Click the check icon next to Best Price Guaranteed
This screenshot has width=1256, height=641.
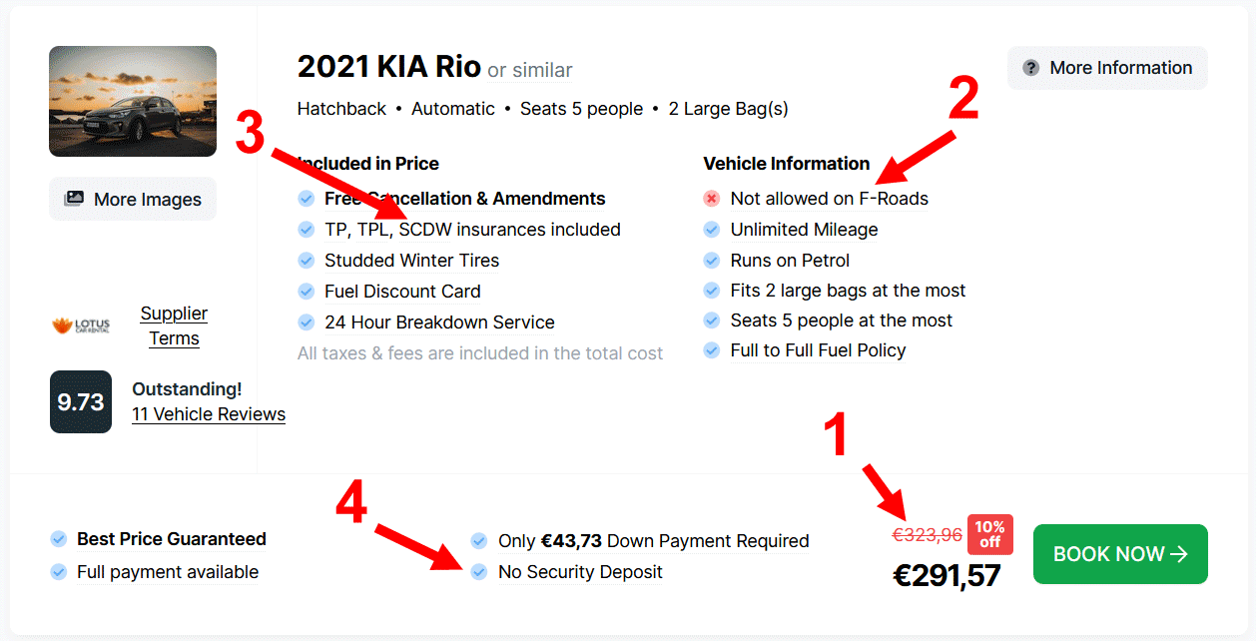59,539
